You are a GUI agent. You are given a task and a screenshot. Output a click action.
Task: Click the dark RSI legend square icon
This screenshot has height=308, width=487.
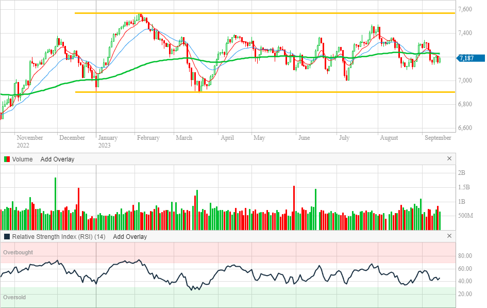click(7, 237)
